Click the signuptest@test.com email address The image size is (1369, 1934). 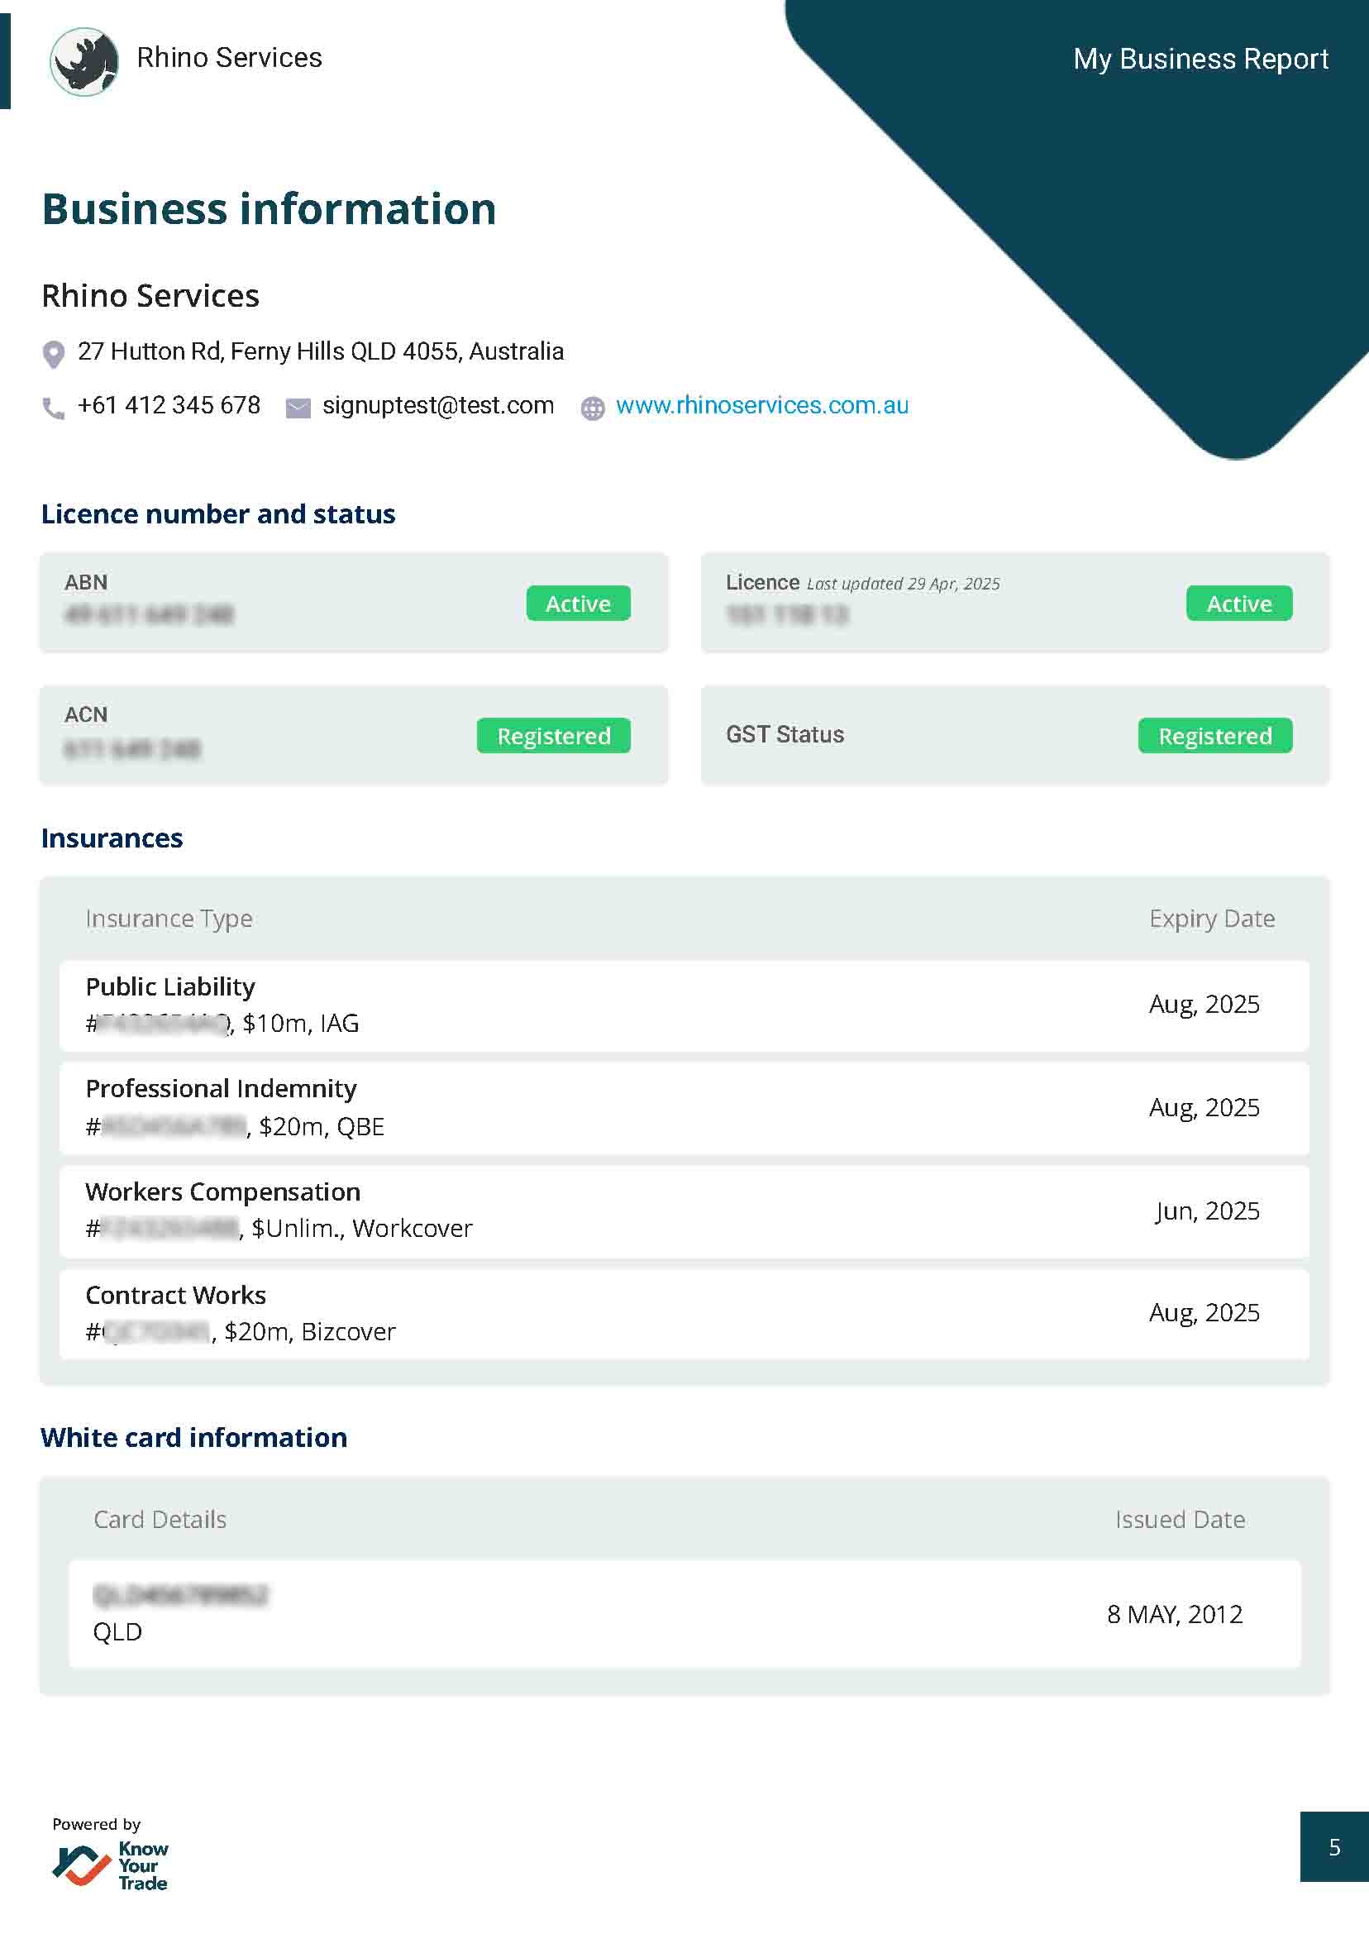(438, 405)
